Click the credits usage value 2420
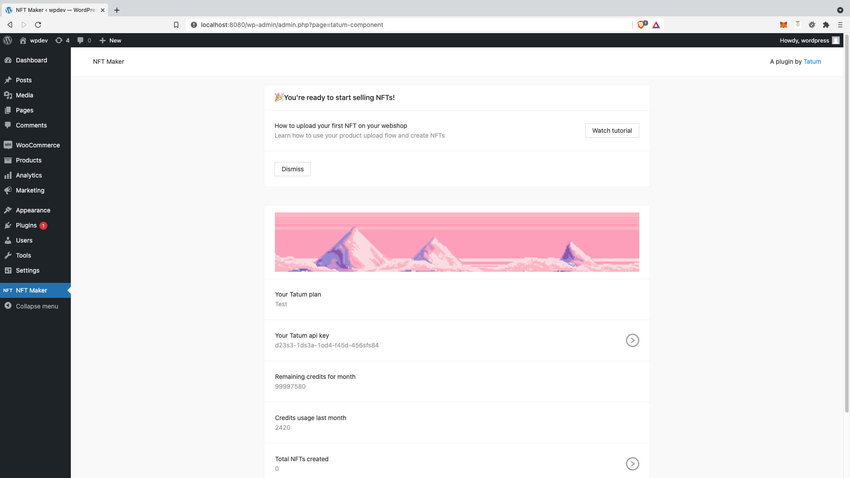 [282, 428]
